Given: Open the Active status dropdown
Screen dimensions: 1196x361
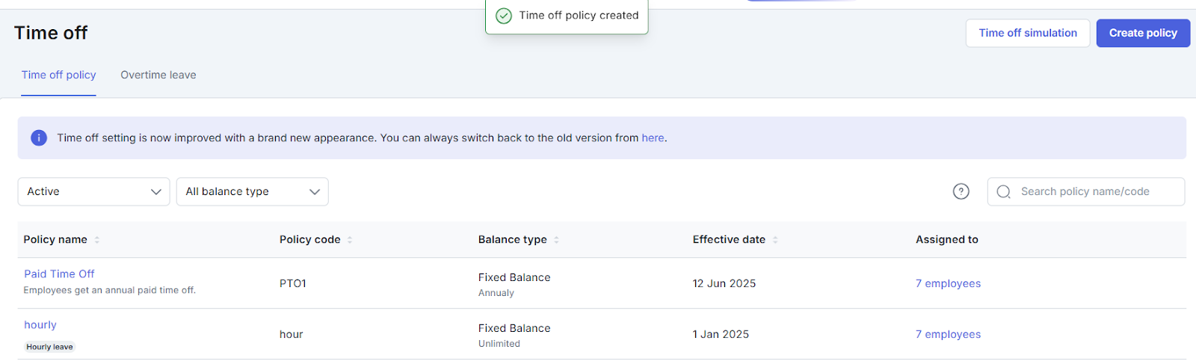Looking at the screenshot, I should click(x=93, y=191).
